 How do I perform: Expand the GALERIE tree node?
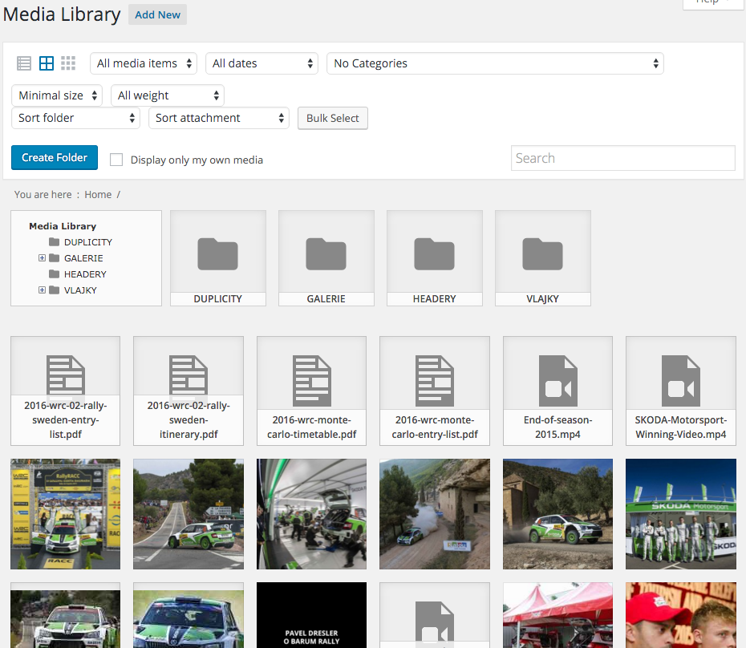click(42, 258)
